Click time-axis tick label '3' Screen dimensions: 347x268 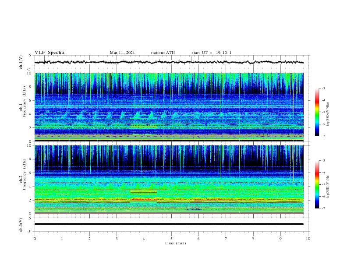117,239
